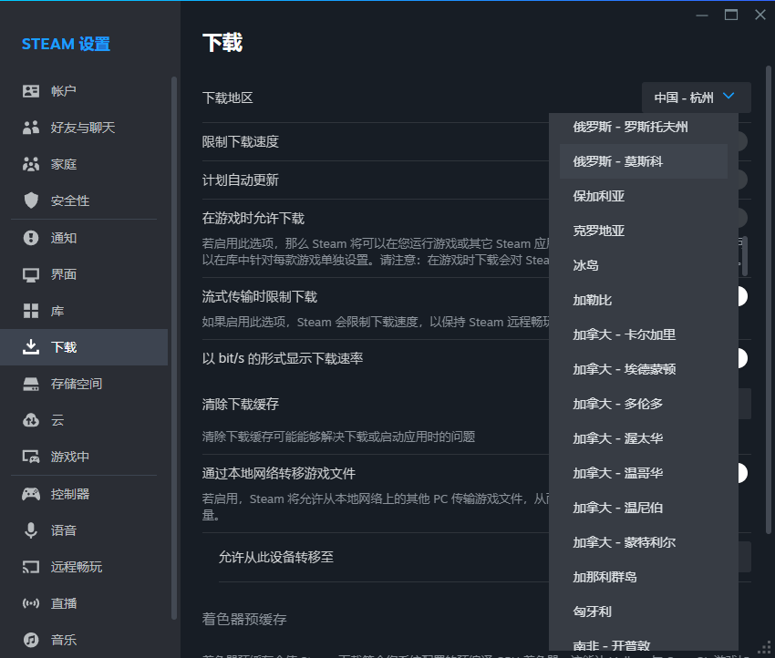Click the 着色器预缓存 section heading
The image size is (775, 658).
point(244,619)
